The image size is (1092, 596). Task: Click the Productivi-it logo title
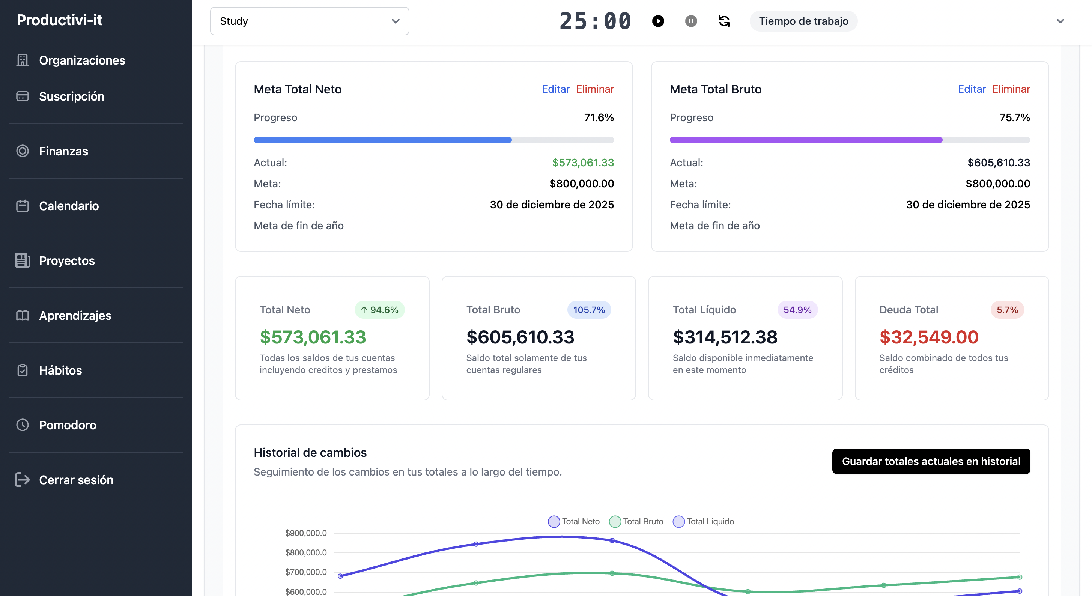tap(59, 20)
